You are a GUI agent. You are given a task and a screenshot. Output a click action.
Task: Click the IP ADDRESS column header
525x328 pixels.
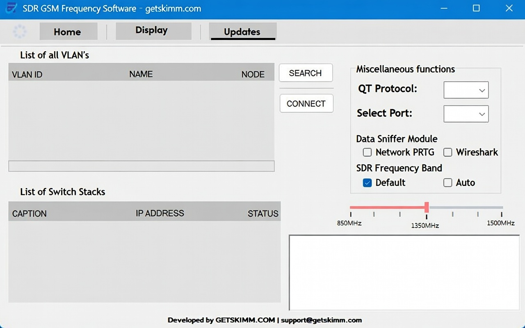pyautogui.click(x=160, y=214)
